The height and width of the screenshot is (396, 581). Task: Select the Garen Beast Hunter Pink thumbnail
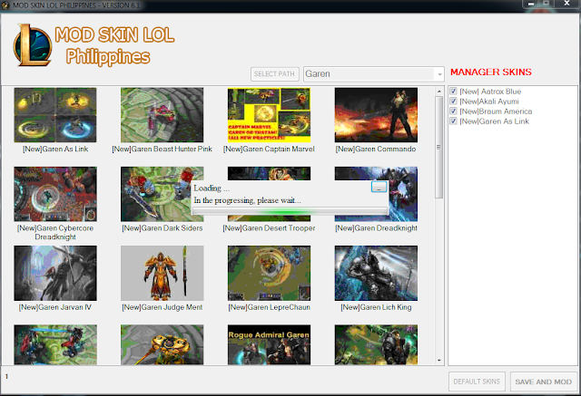pyautogui.click(x=162, y=115)
